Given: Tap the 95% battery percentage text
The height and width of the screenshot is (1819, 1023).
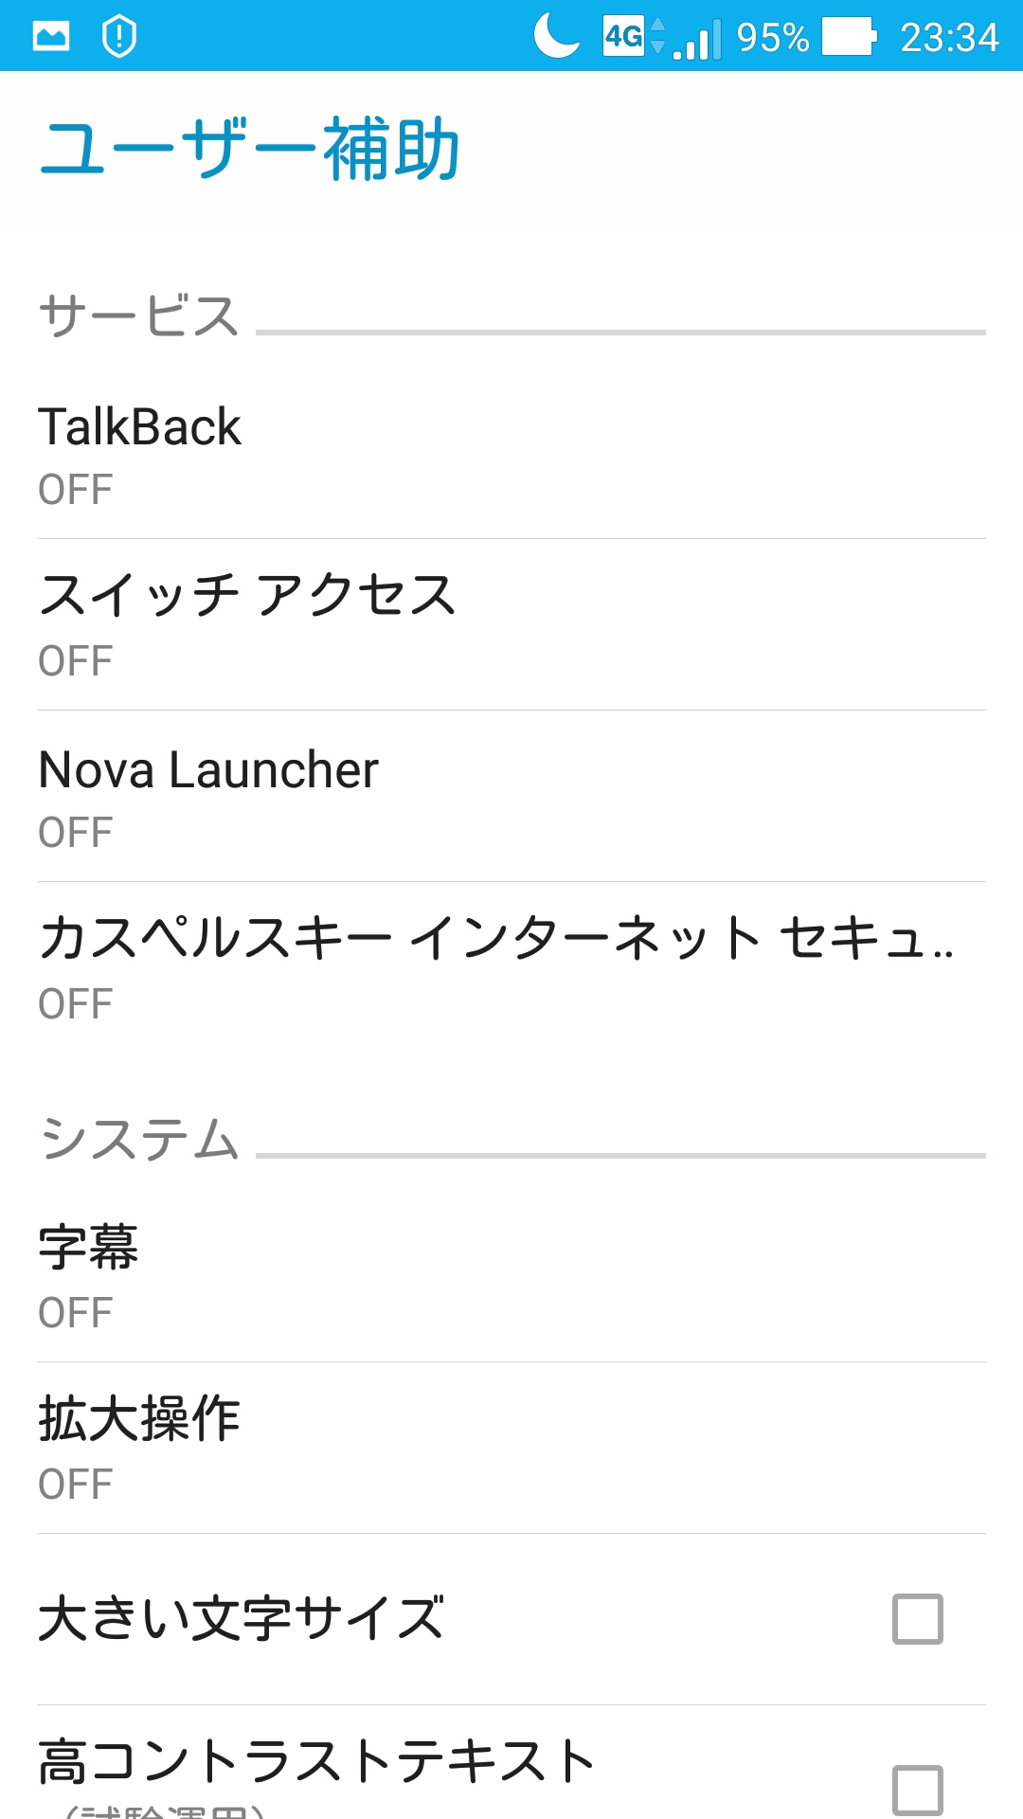Looking at the screenshot, I should coord(773,38).
